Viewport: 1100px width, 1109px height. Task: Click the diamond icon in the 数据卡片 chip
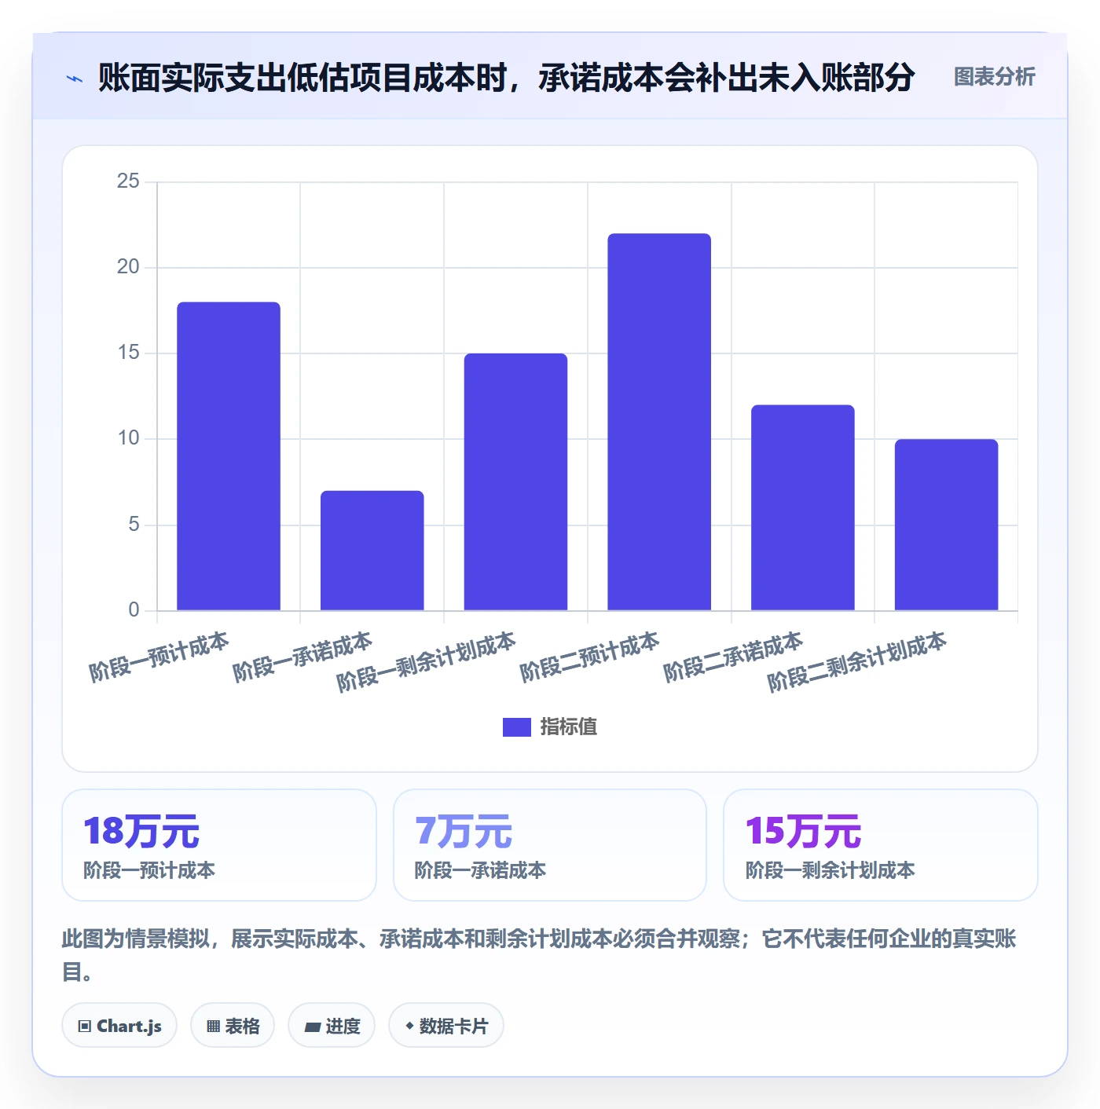(409, 1026)
